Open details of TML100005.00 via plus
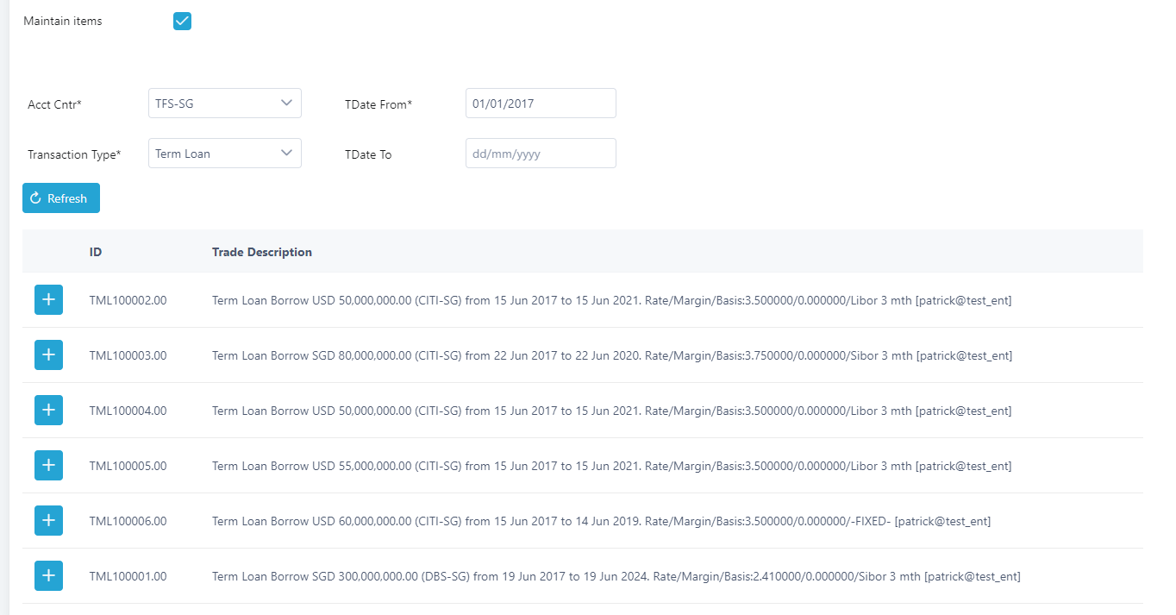This screenshot has width=1176, height=615. [48, 466]
